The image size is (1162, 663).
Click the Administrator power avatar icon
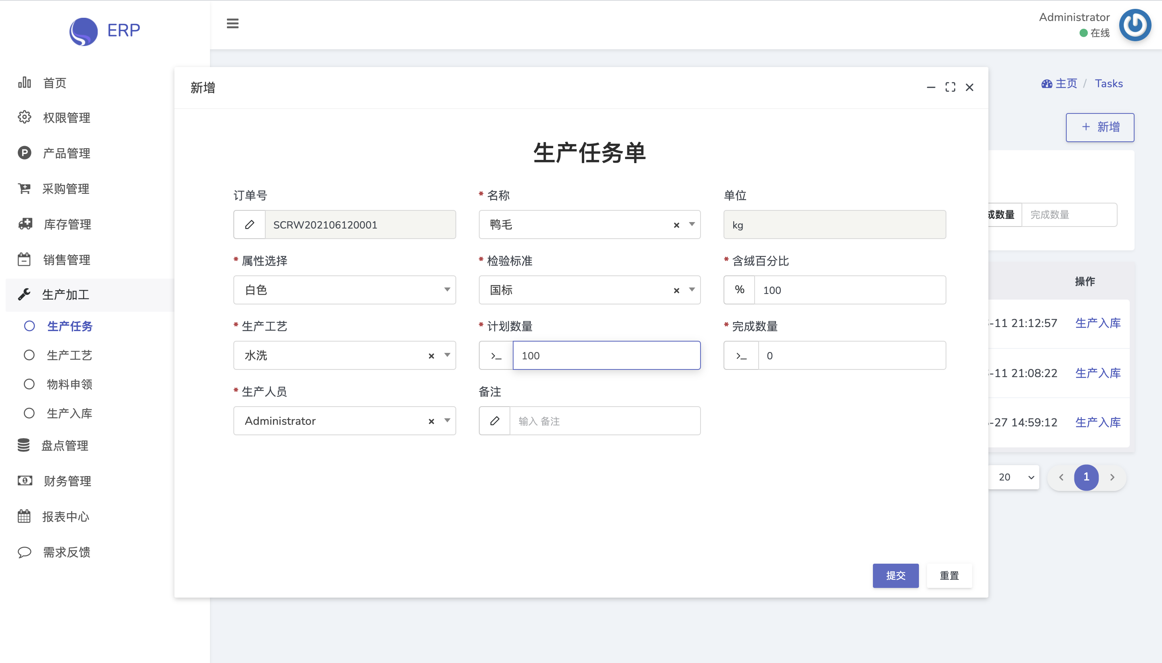coord(1135,25)
